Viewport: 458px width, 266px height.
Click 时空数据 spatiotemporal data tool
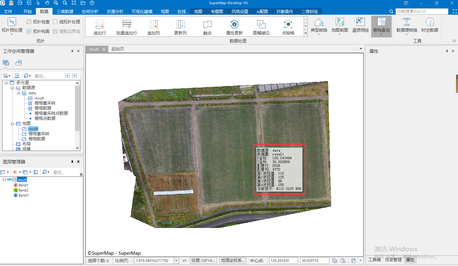tap(430, 25)
